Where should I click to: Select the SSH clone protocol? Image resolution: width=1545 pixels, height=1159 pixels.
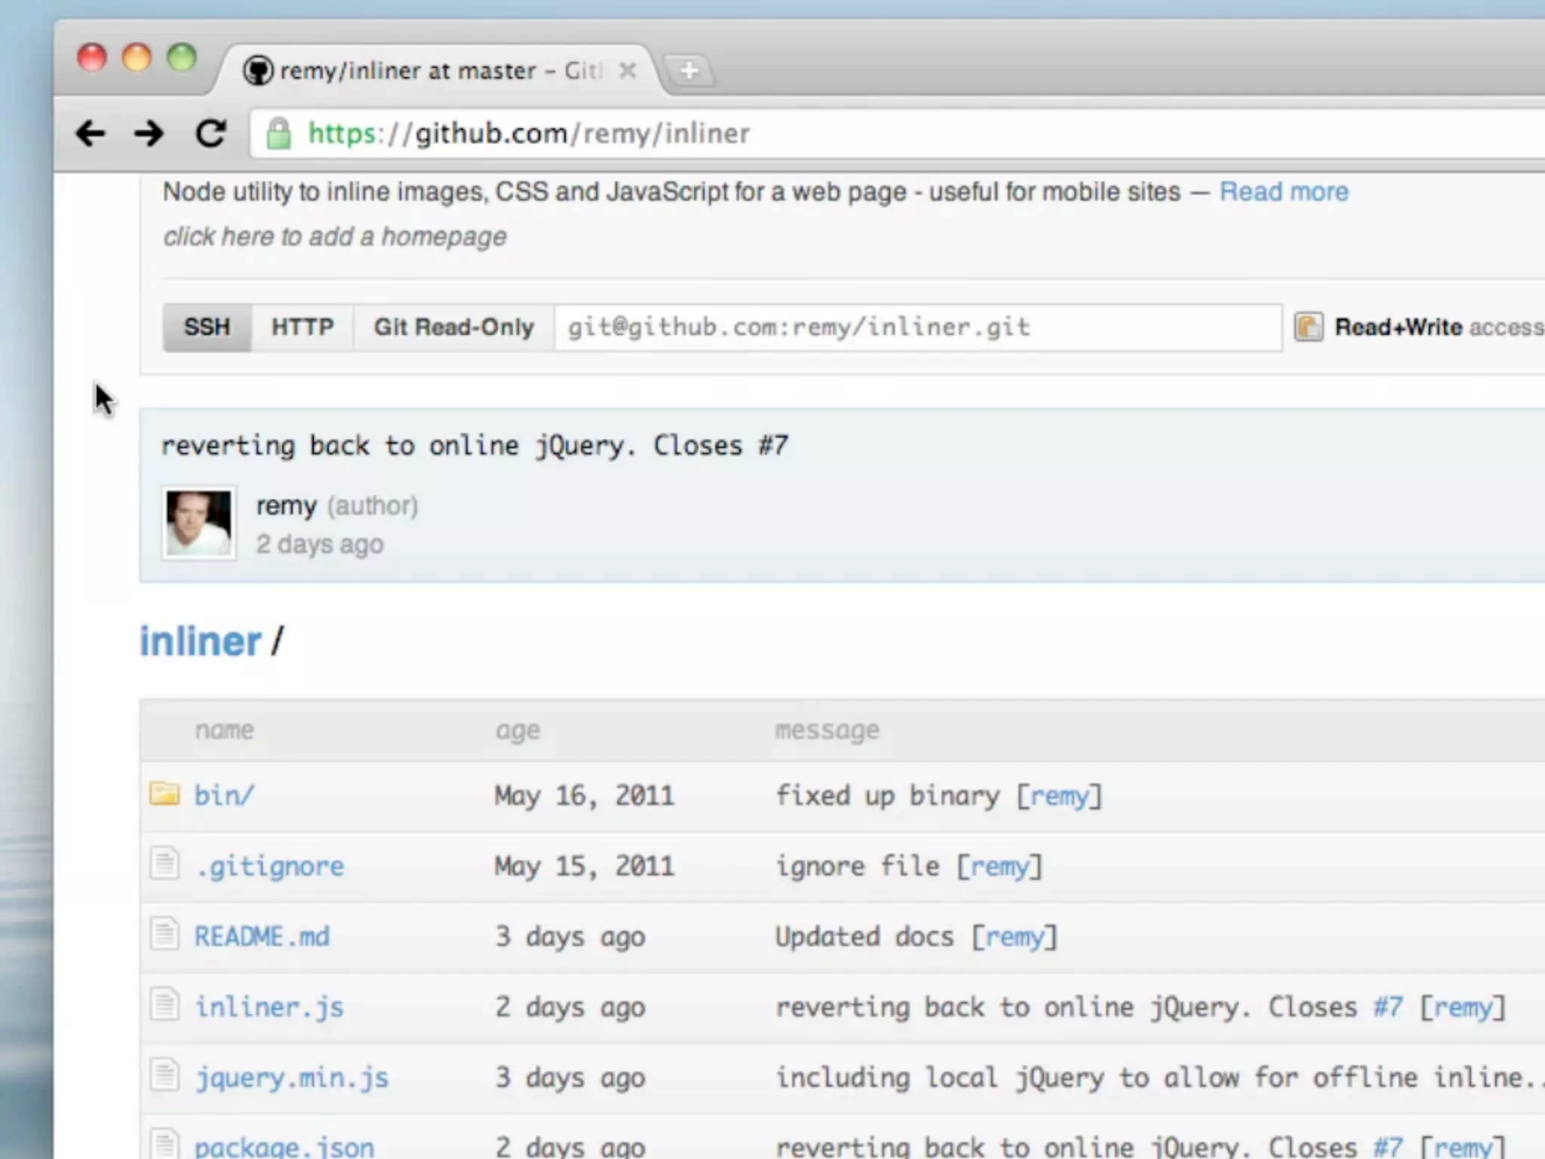point(207,327)
